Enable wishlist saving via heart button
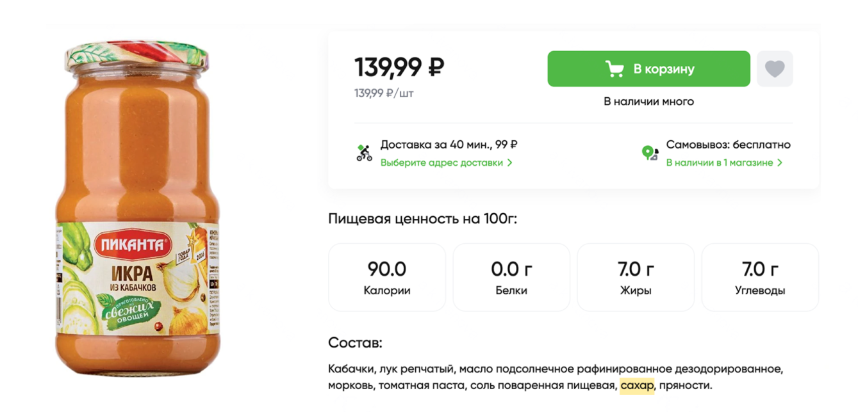Screen dimensions: 858x414 775,68
